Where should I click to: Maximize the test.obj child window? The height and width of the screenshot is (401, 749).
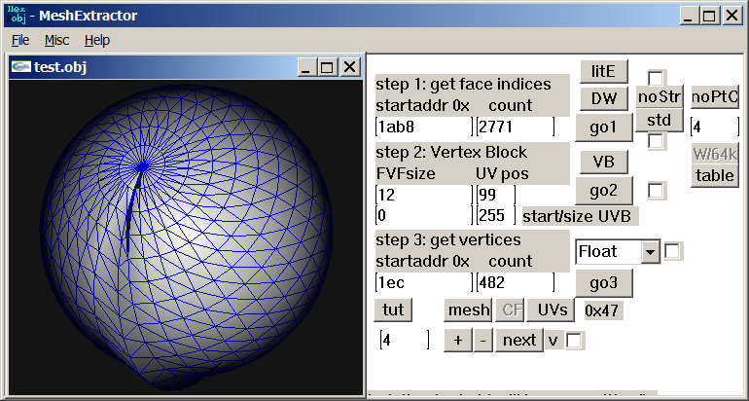327,67
